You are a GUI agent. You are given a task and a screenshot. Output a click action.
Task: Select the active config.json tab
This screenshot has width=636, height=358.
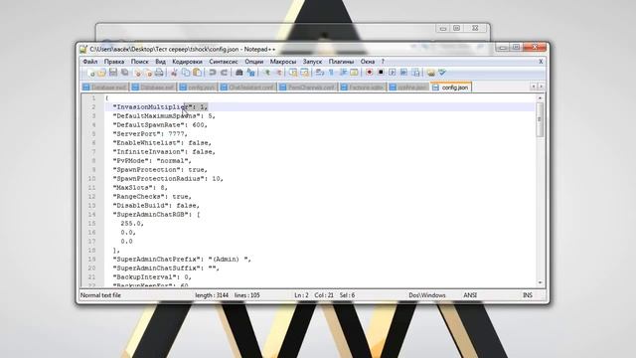coord(451,88)
